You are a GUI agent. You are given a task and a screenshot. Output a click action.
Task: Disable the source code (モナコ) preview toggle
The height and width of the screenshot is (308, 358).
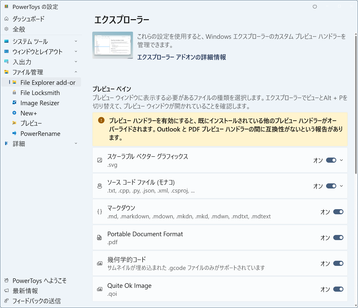[x=331, y=186]
